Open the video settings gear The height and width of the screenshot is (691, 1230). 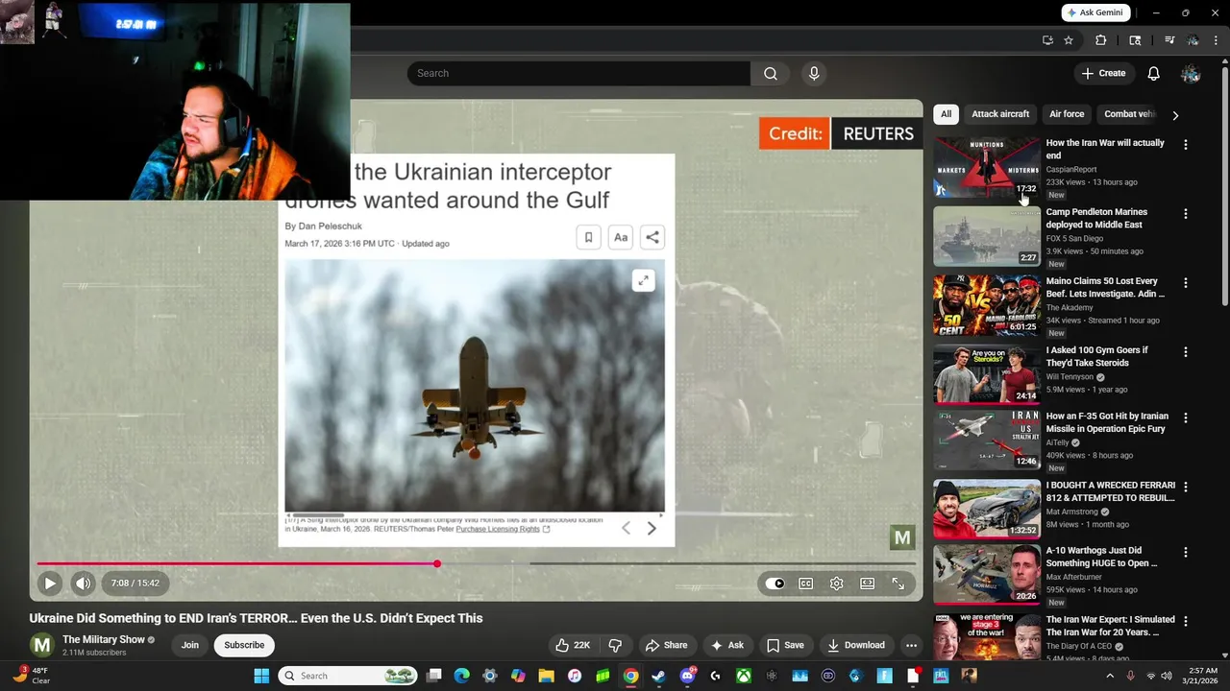pos(836,584)
